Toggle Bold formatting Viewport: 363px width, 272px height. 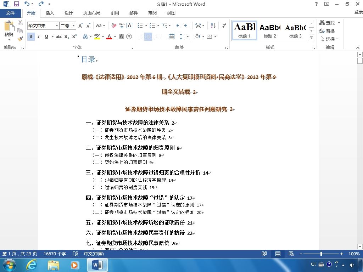click(31, 36)
